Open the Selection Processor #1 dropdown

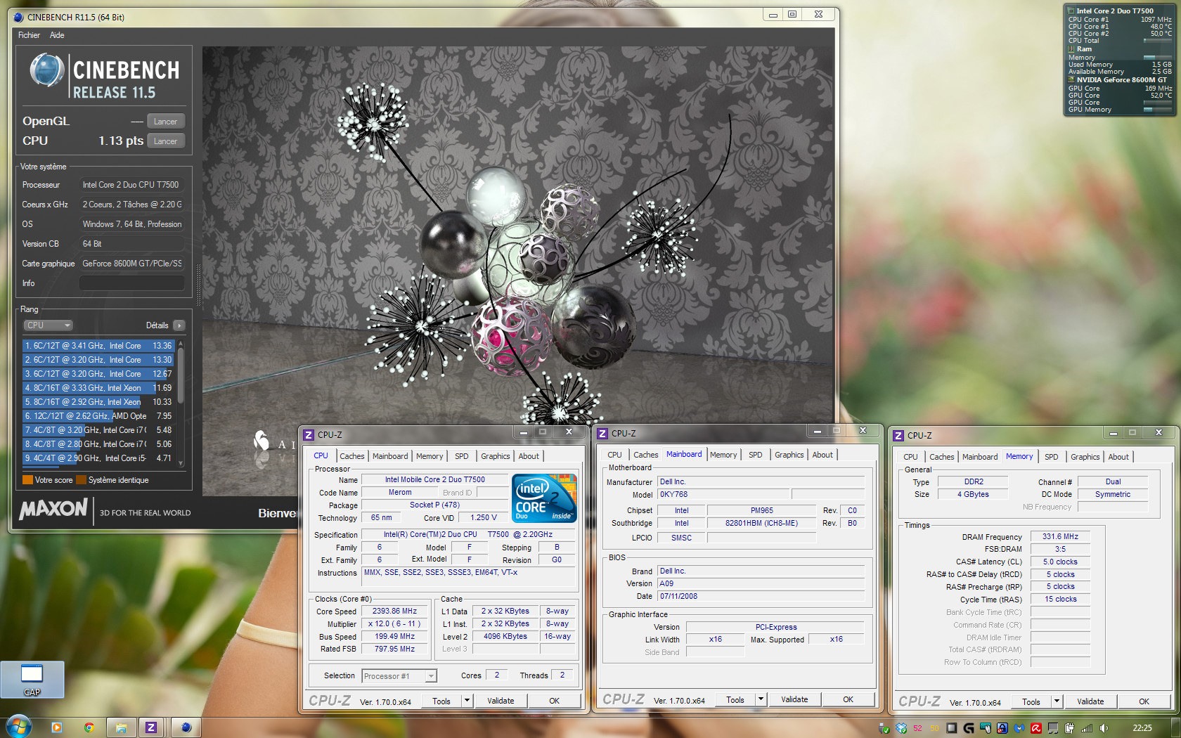pos(399,676)
